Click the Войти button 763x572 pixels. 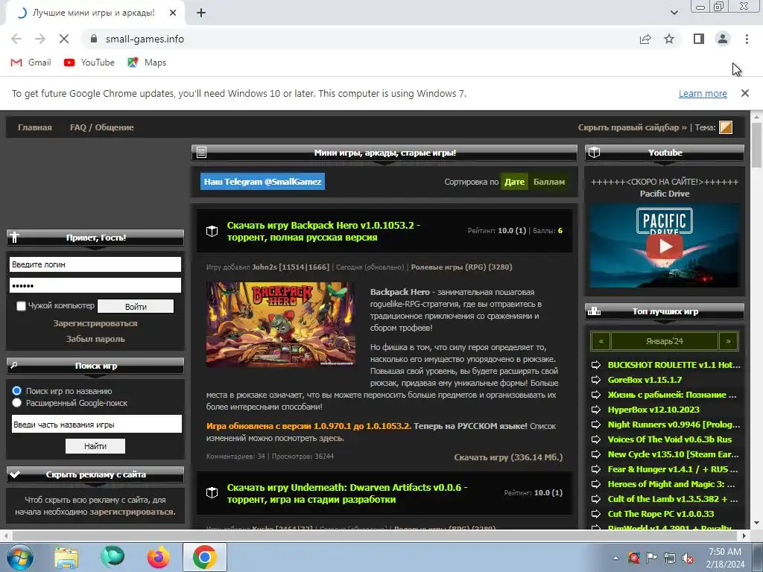click(136, 306)
